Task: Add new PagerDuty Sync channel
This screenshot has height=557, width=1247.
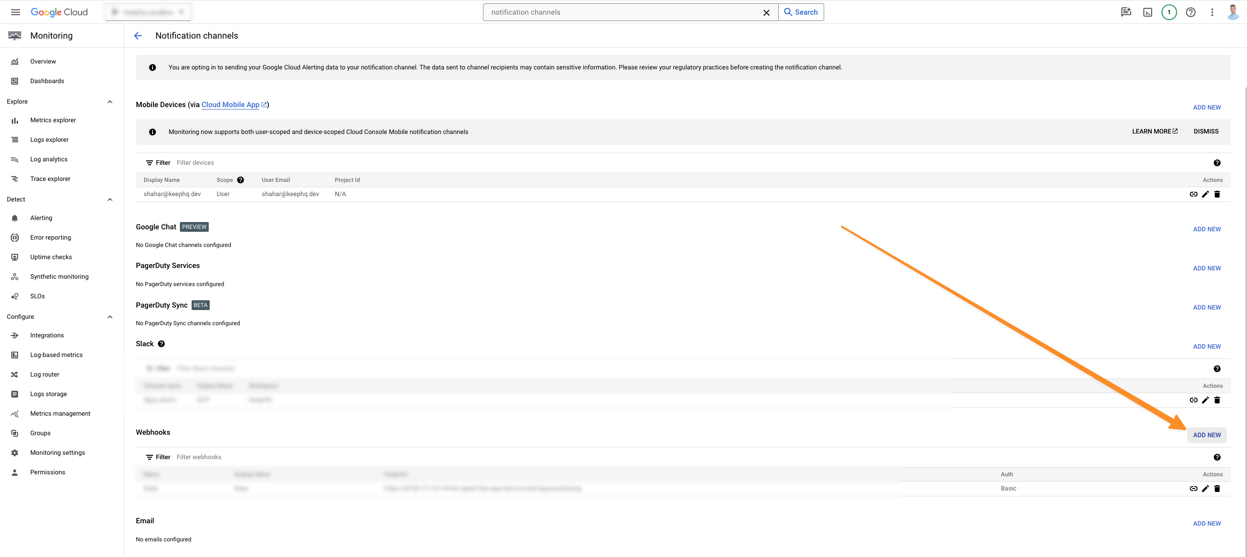Action: point(1207,308)
